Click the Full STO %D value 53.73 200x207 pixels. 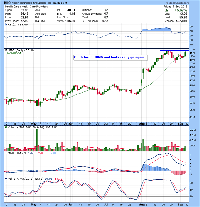pos(58,179)
